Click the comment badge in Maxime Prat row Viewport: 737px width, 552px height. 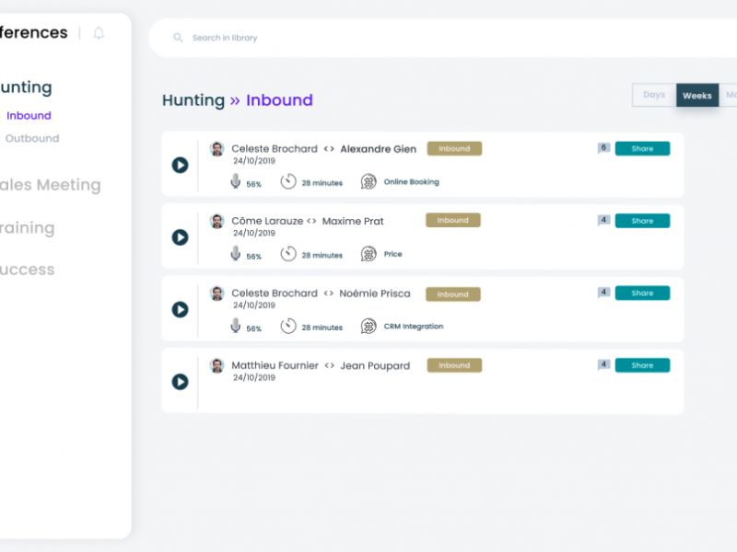tap(604, 220)
